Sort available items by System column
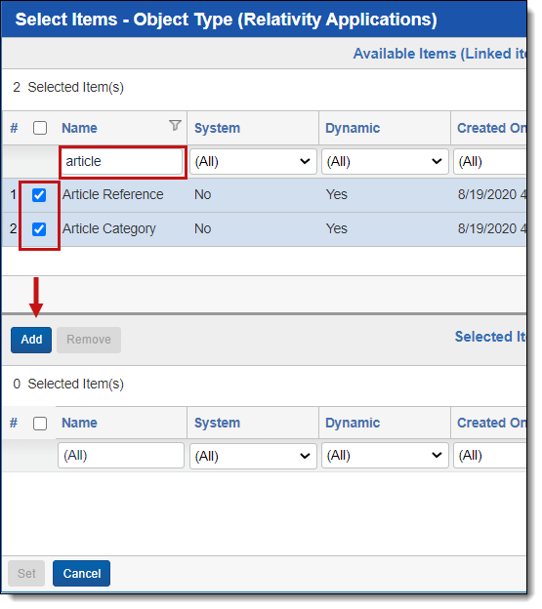 click(217, 128)
